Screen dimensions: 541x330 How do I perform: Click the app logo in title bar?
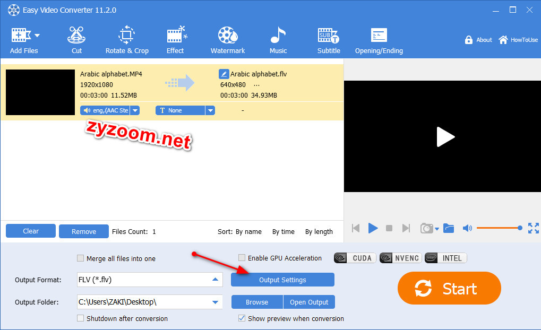[x=14, y=10]
